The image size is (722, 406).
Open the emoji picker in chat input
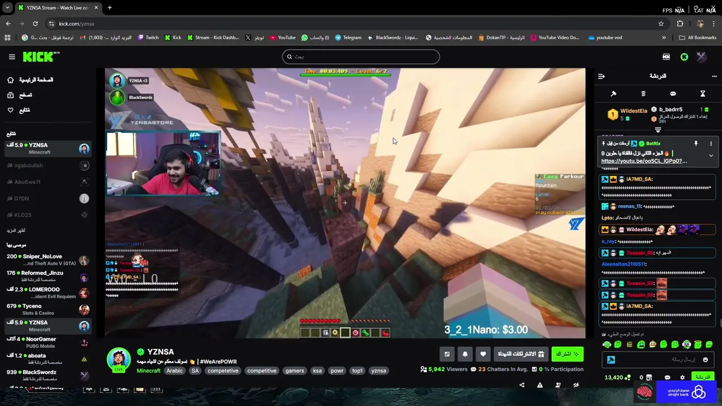click(x=705, y=360)
